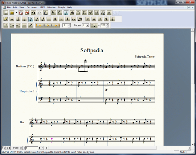Select the Simple Entry eighth-note tool
The image size is (196, 155).
tap(66, 13)
